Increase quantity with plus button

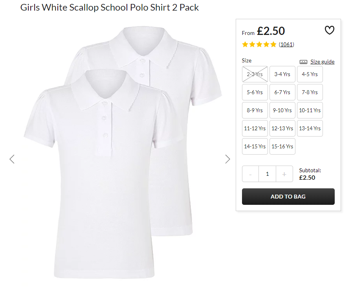pyautogui.click(x=284, y=174)
